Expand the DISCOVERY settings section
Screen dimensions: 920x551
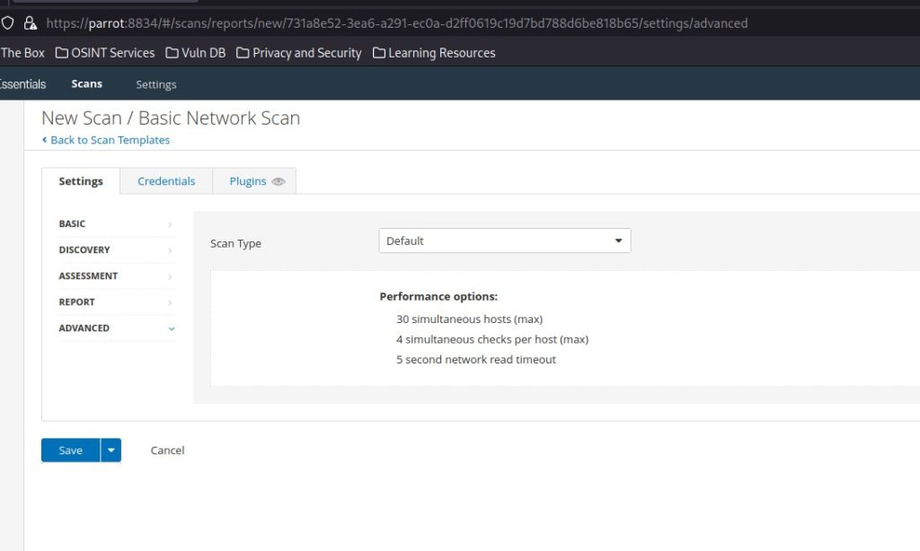pyautogui.click(x=116, y=249)
